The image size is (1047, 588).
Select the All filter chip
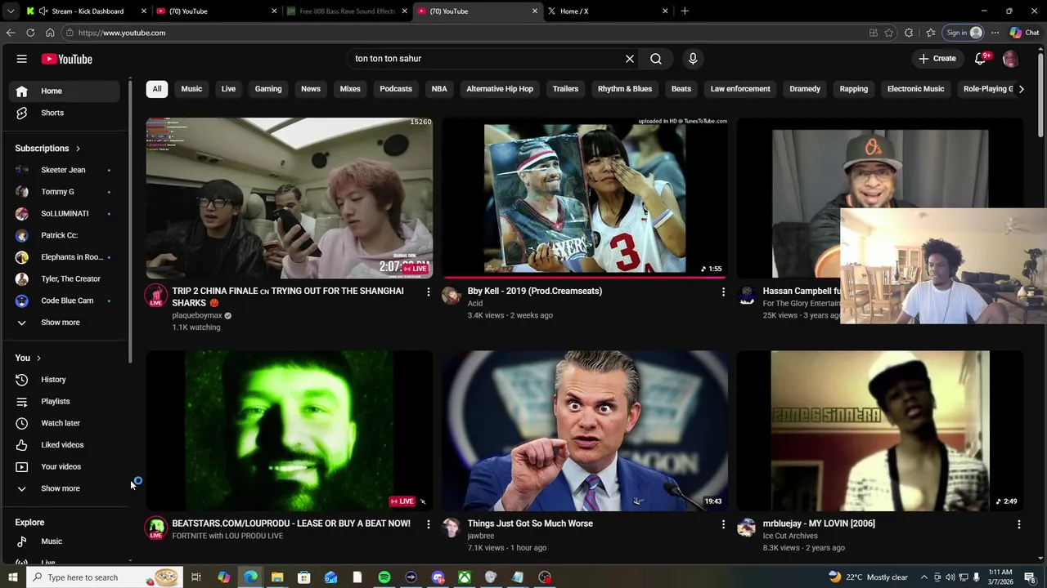click(157, 89)
